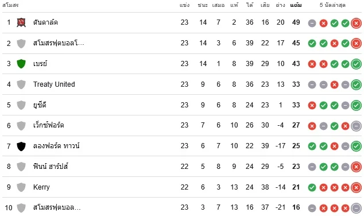The image size is (364, 216).
Task: Open the ดันดาล์ค team link
Action: (x=45, y=22)
